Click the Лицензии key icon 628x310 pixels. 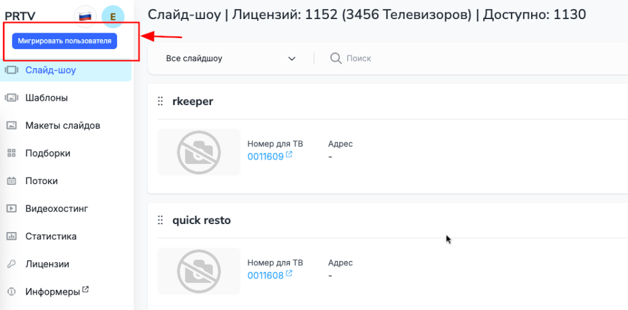tap(11, 264)
